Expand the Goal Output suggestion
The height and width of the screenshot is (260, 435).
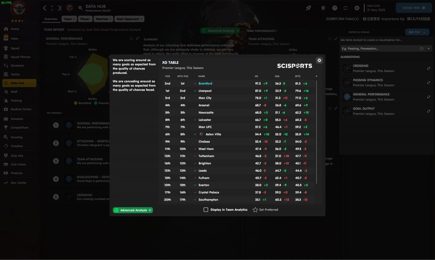coord(428,111)
